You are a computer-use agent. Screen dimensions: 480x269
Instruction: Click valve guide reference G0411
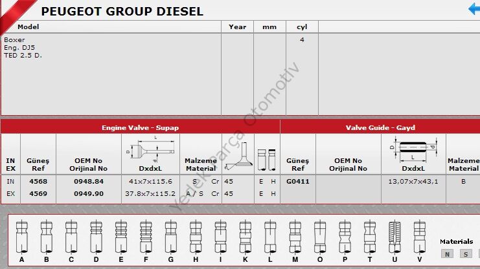click(x=298, y=181)
